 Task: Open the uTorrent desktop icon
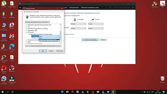[x=4, y=4]
